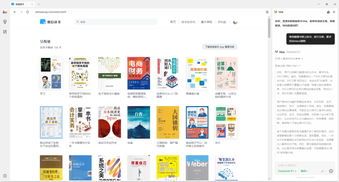Open 电商会计从入门到精通 book cover
Viewport: 339px width, 182px height.
tap(168, 73)
